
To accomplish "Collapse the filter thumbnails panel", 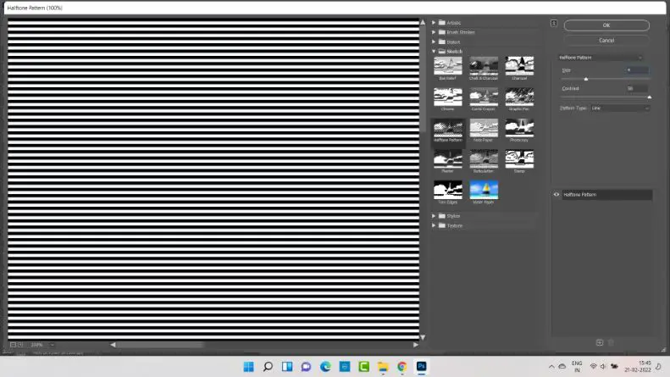I will [x=553, y=23].
